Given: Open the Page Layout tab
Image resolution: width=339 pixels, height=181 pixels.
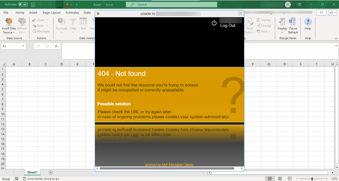Looking at the screenshot, I should (51, 12).
